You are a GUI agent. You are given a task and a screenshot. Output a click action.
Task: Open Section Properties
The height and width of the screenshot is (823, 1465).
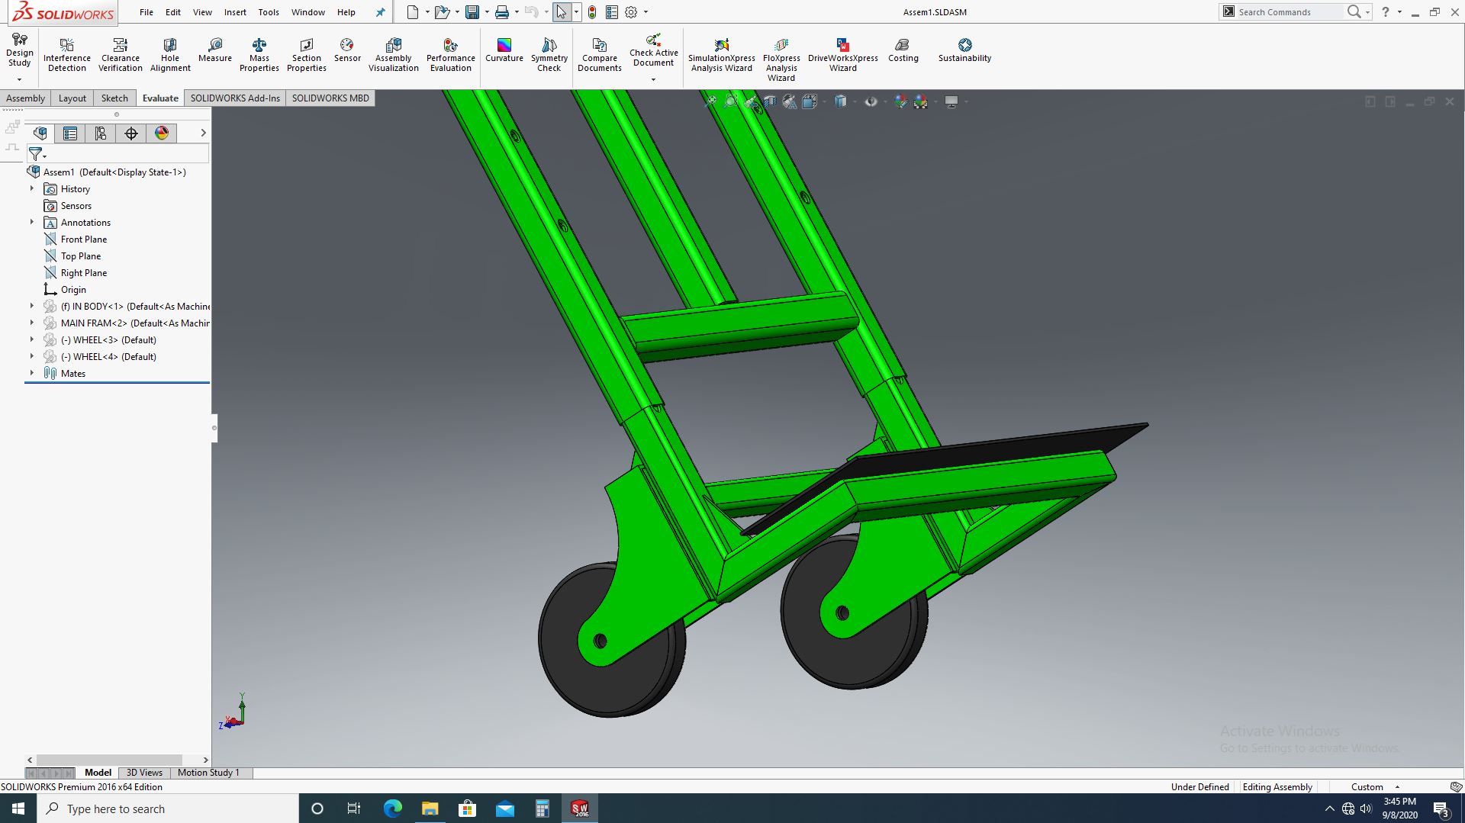click(x=307, y=55)
